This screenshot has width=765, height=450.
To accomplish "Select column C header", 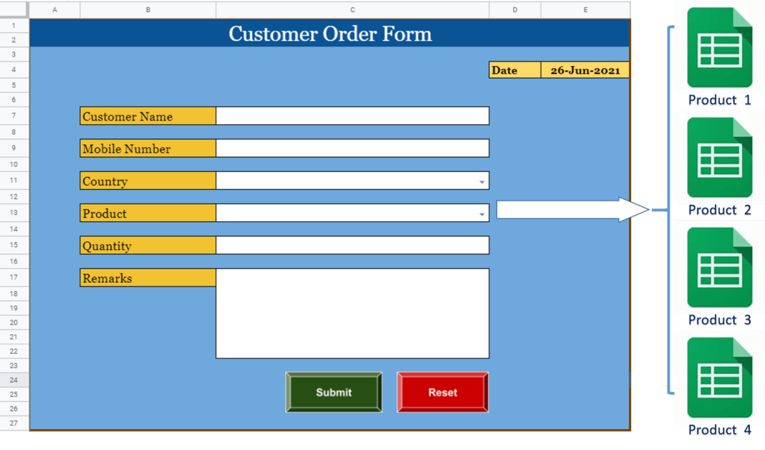I will click(x=352, y=9).
